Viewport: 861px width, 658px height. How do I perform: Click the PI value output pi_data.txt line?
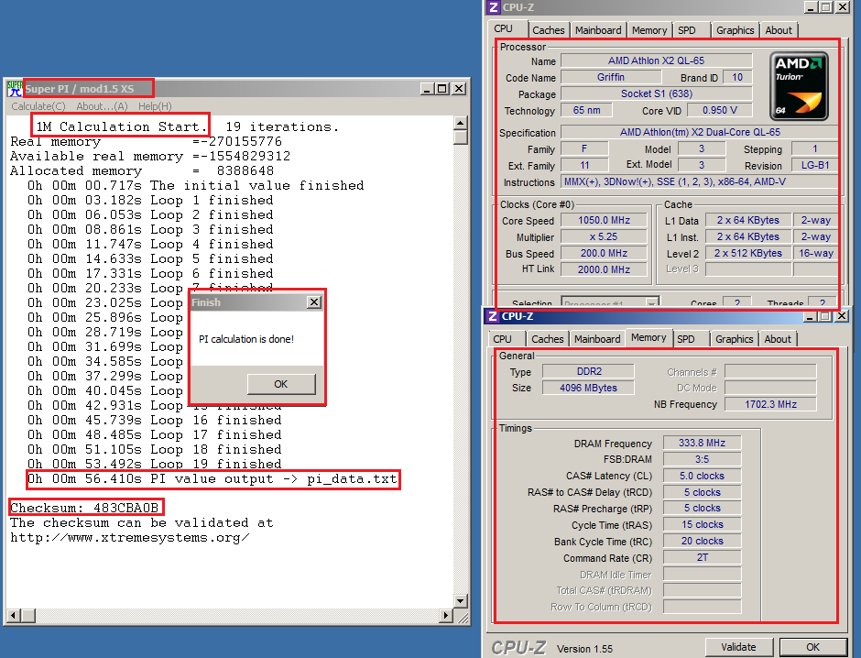[213, 479]
